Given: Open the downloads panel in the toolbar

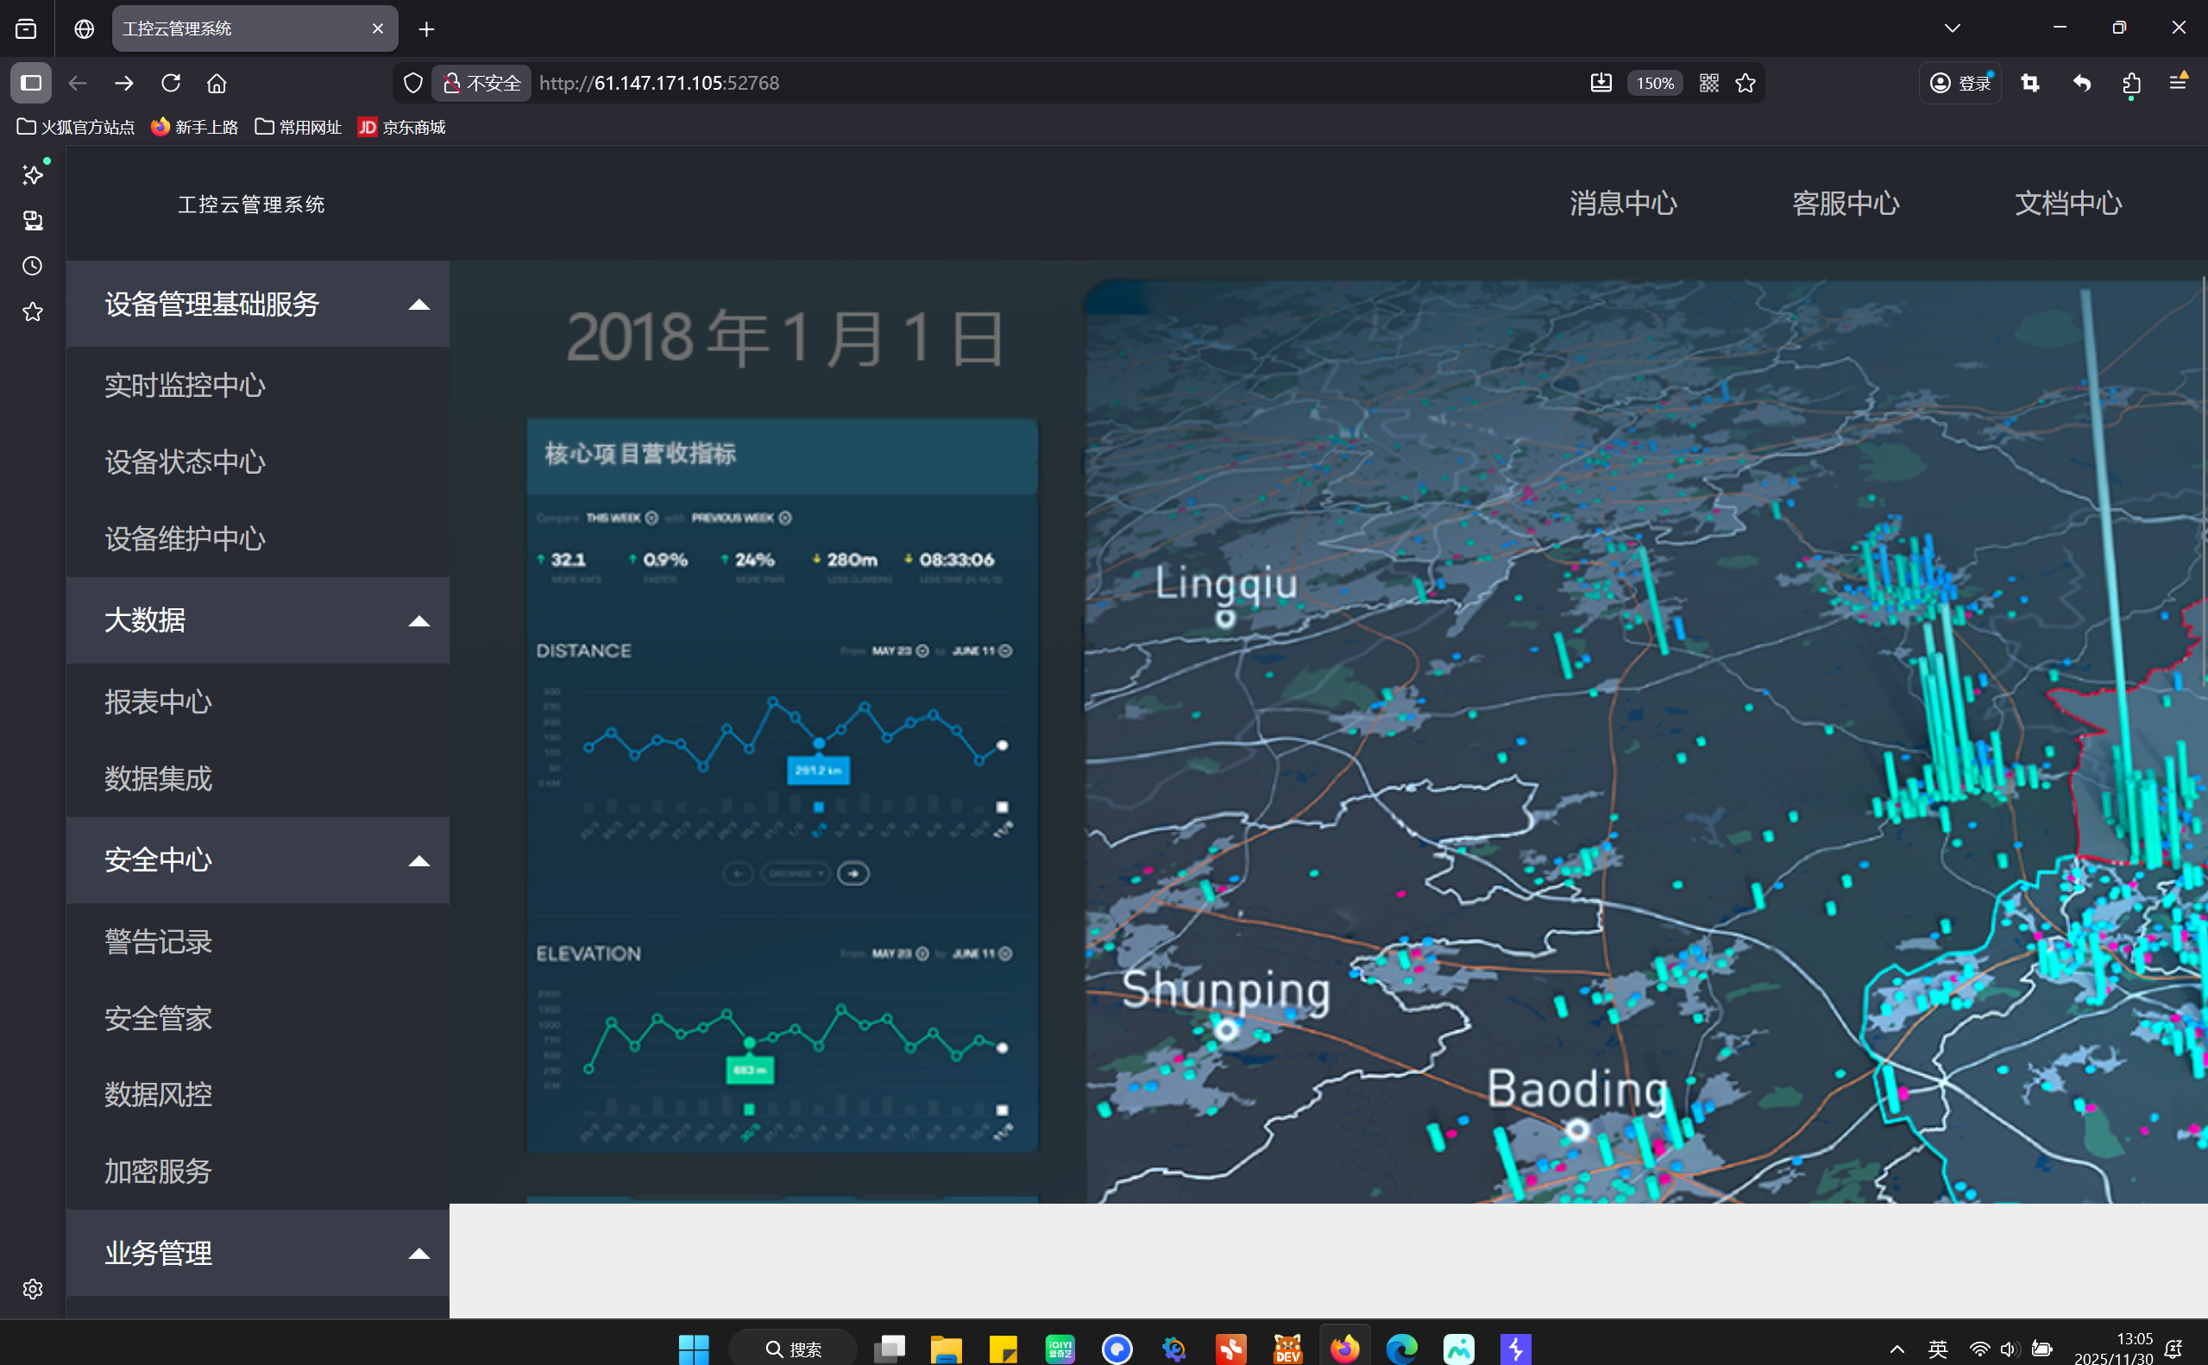Looking at the screenshot, I should (x=1600, y=82).
